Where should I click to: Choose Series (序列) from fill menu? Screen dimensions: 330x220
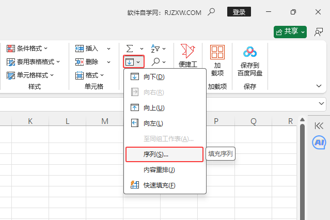(x=156, y=154)
